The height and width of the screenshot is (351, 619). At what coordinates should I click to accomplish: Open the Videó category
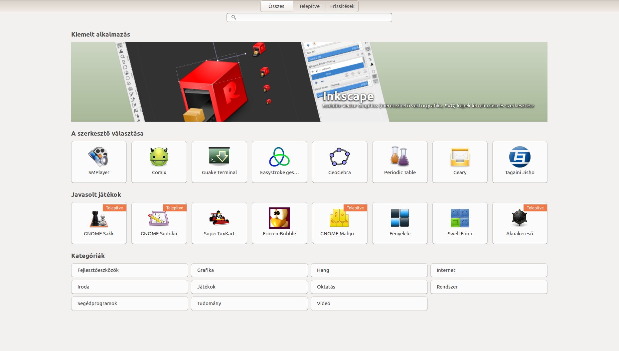pyautogui.click(x=369, y=303)
